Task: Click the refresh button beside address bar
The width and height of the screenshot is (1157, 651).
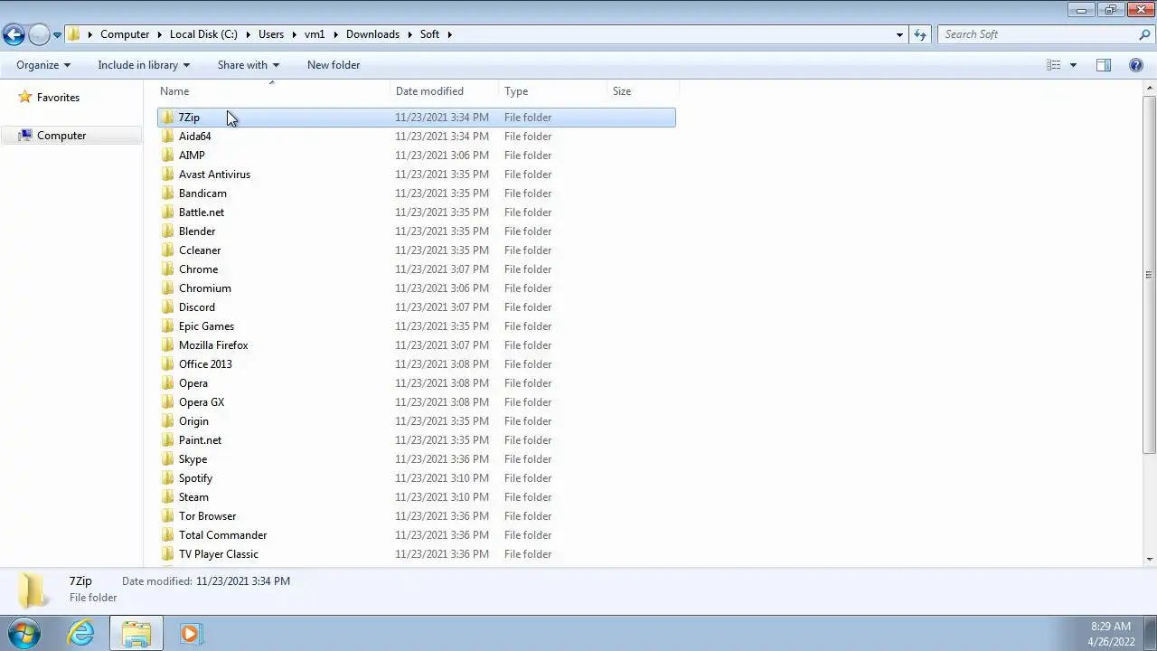Action: point(920,34)
